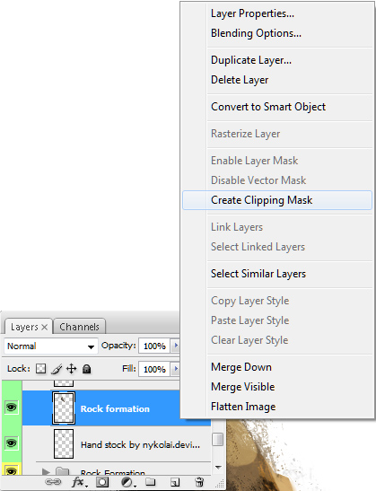Click the Hand stock layer thumbnail
The width and height of the screenshot is (376, 491).
tap(64, 443)
